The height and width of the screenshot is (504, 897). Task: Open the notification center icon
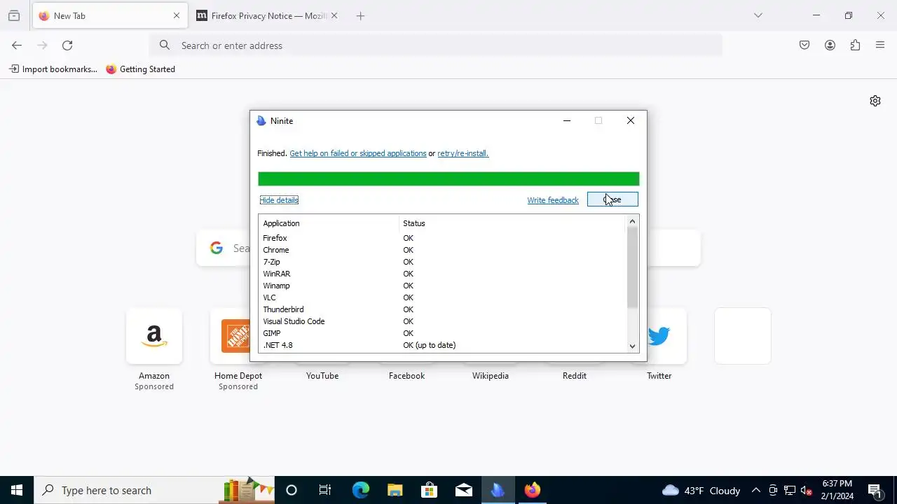[x=875, y=490]
